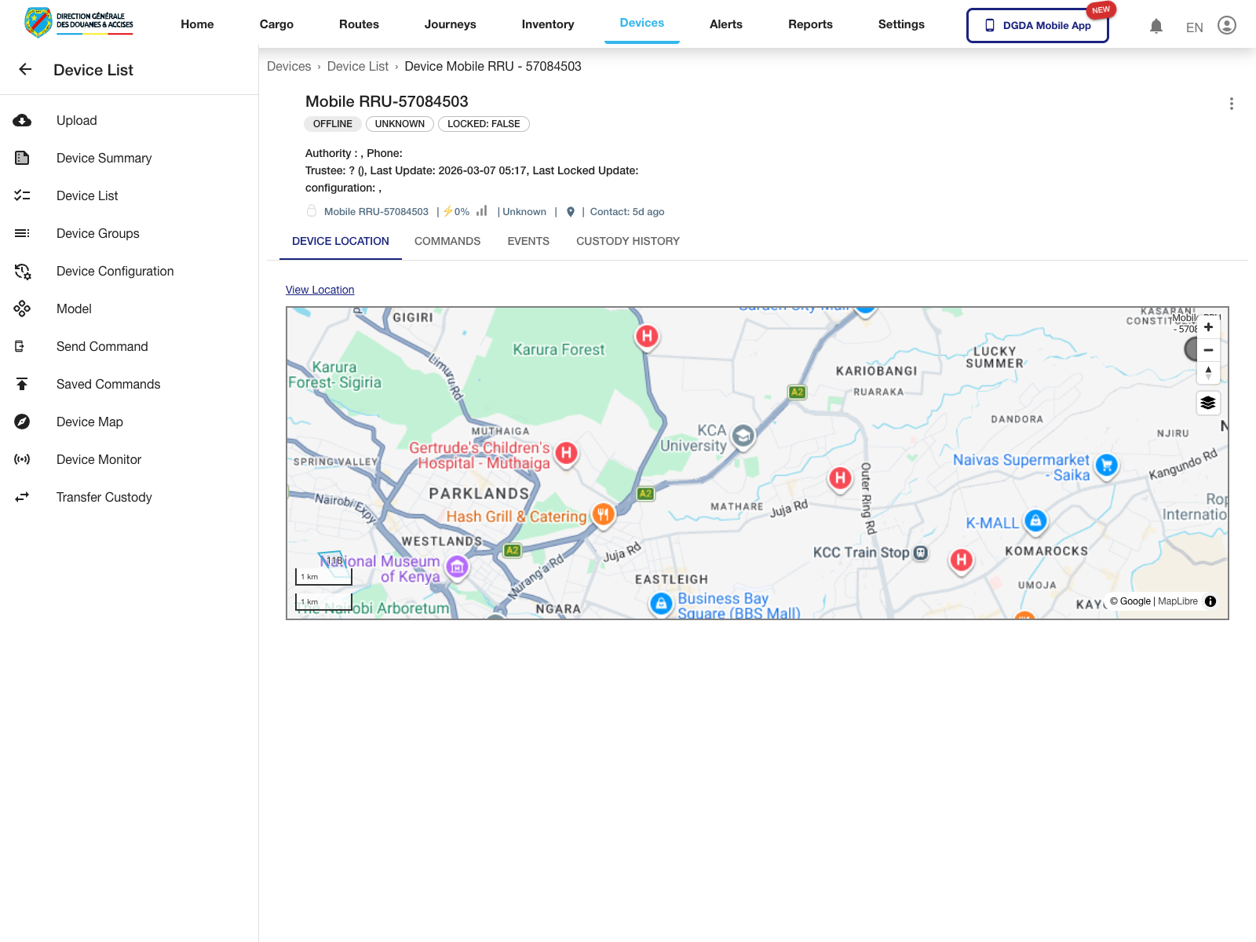Open the EN language selector

click(1194, 27)
